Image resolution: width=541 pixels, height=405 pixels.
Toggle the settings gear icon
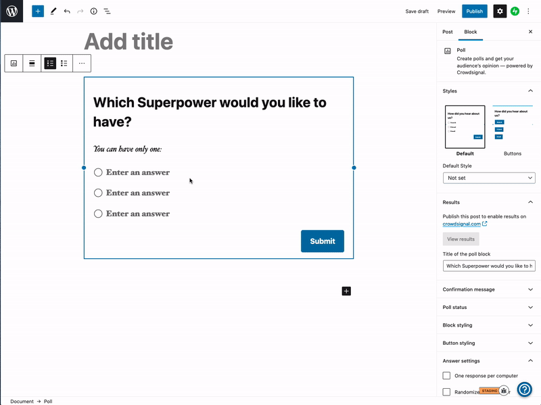500,11
